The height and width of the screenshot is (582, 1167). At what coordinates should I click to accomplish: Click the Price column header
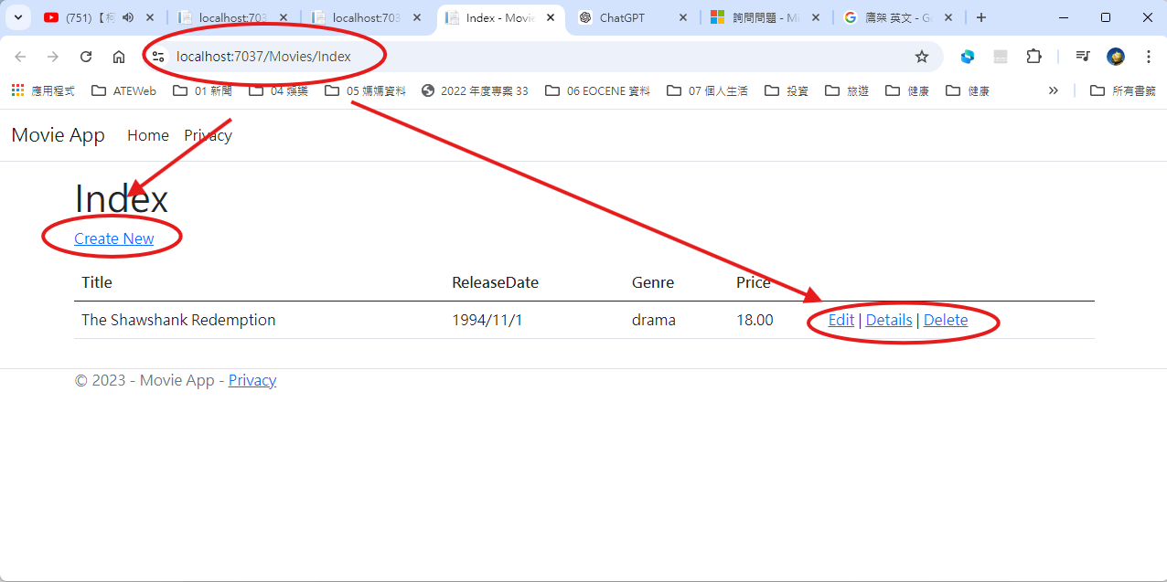(x=754, y=282)
